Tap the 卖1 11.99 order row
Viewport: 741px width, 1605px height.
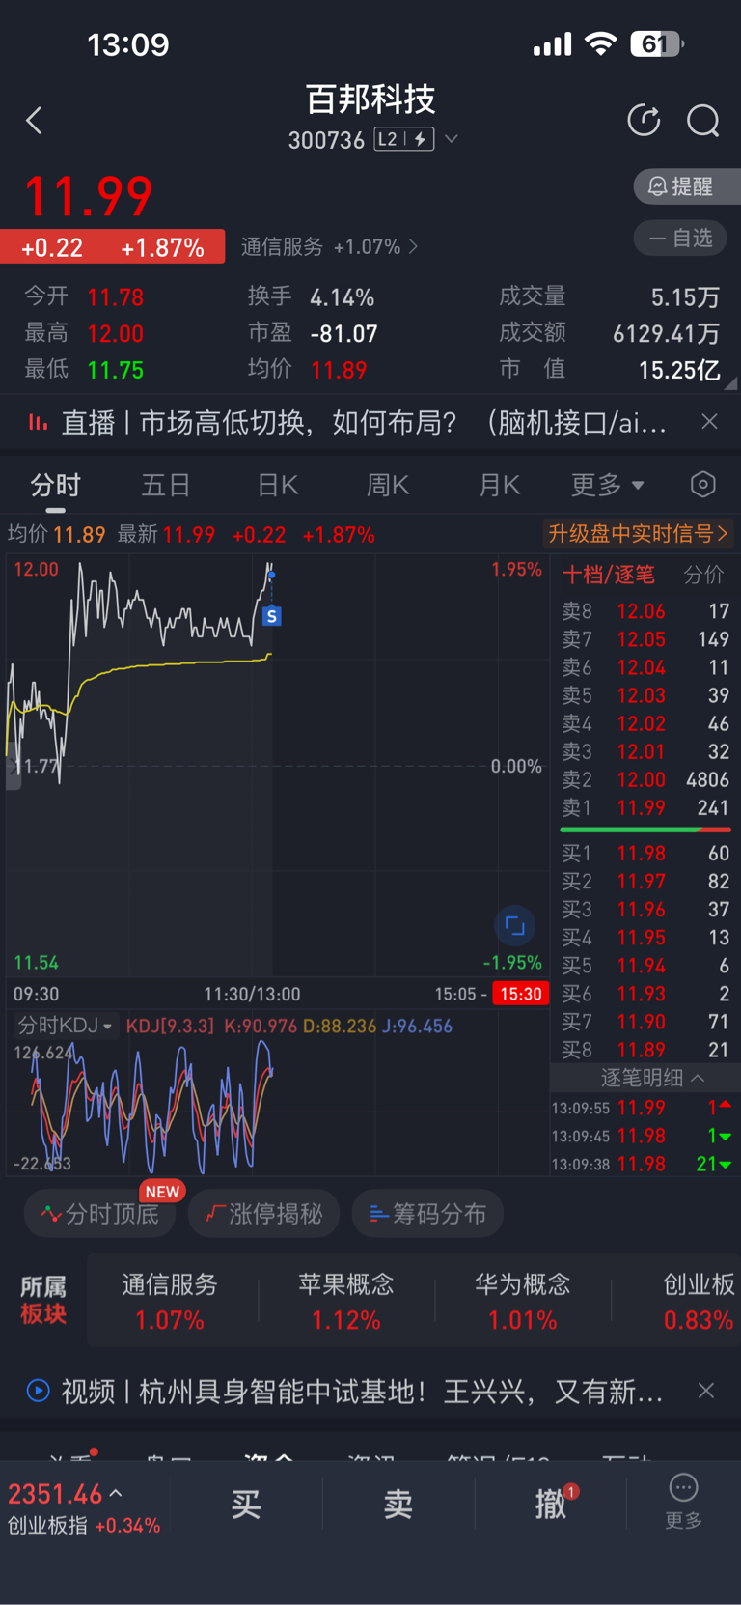pyautogui.click(x=645, y=807)
